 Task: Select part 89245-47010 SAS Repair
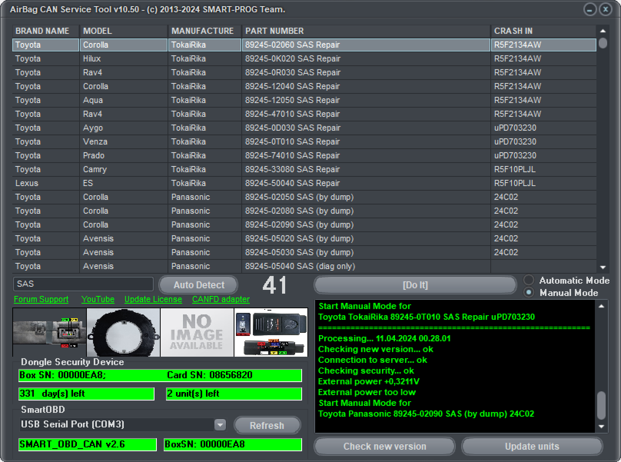point(304,114)
